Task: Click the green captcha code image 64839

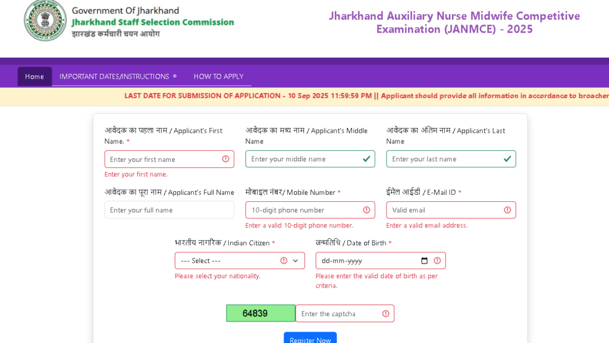Action: [260, 313]
